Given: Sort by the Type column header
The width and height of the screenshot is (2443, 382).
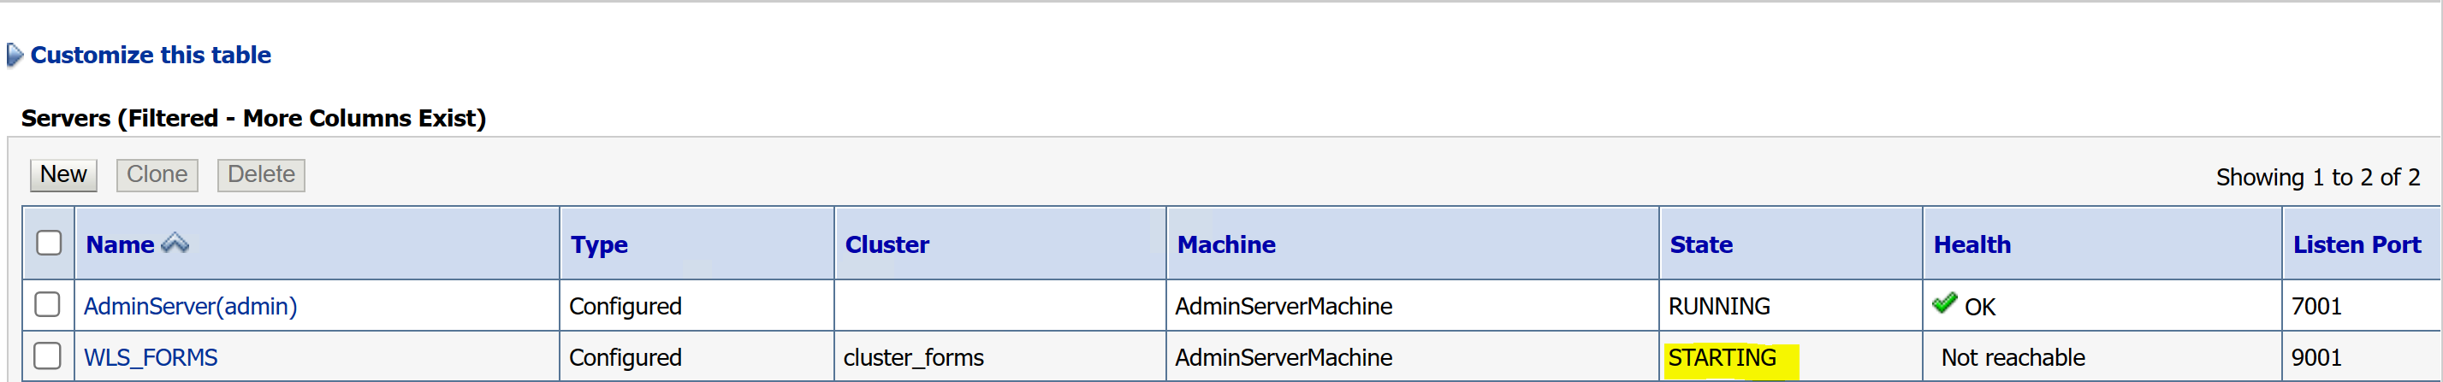Looking at the screenshot, I should [x=598, y=245].
